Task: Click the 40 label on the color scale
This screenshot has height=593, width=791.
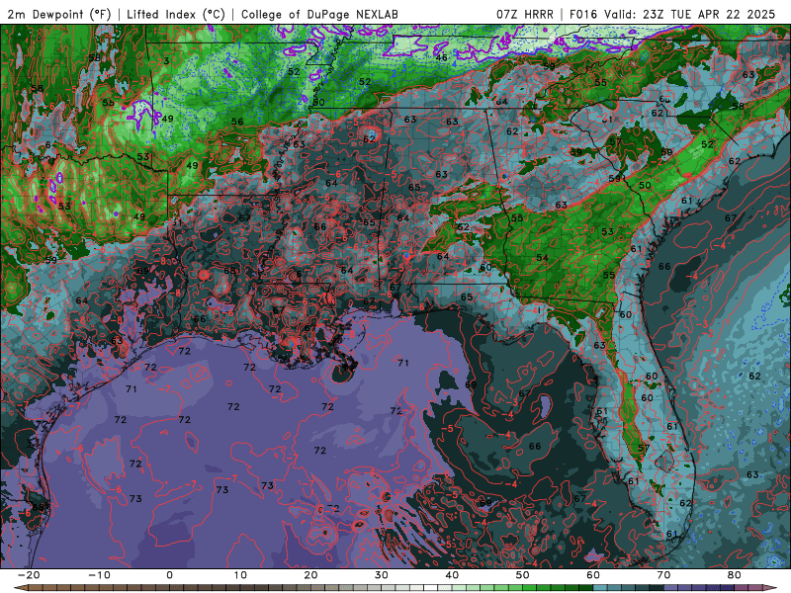Action: coord(452,575)
